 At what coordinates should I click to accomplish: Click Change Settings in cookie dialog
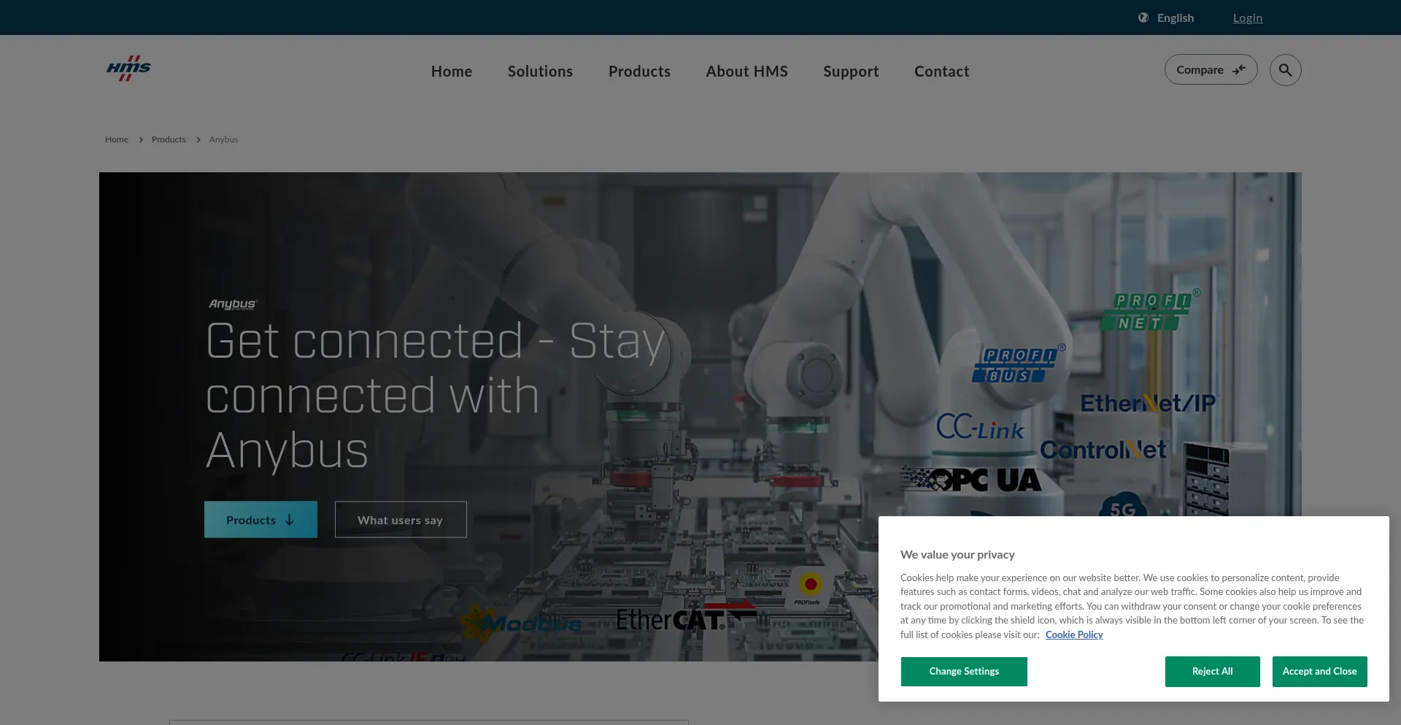click(964, 671)
